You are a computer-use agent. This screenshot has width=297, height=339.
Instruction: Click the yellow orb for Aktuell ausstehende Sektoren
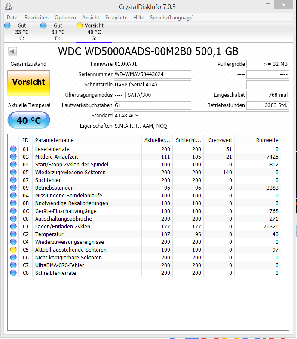13,250
